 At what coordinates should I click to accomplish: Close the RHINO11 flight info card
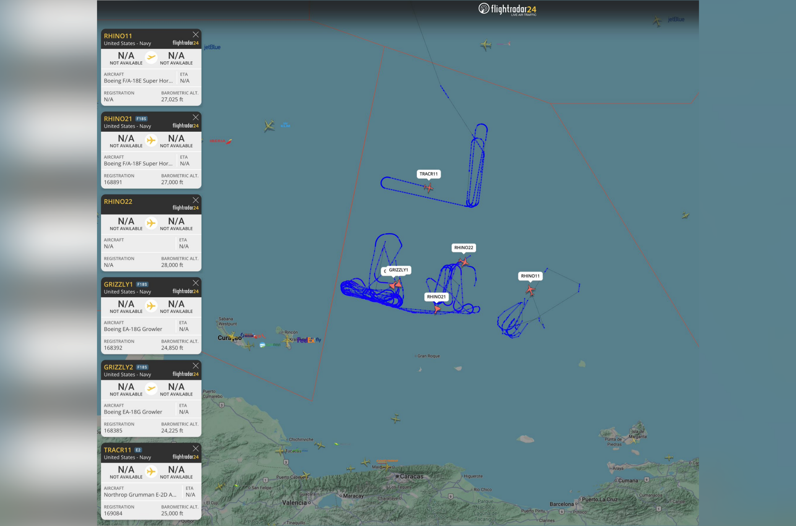click(x=196, y=35)
